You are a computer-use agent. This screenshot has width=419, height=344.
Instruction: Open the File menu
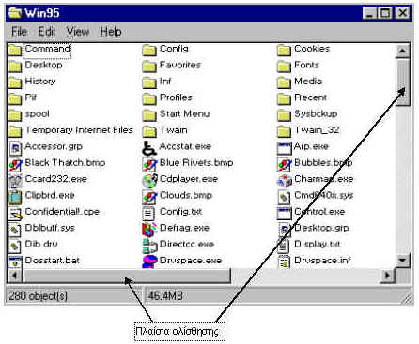(19, 32)
